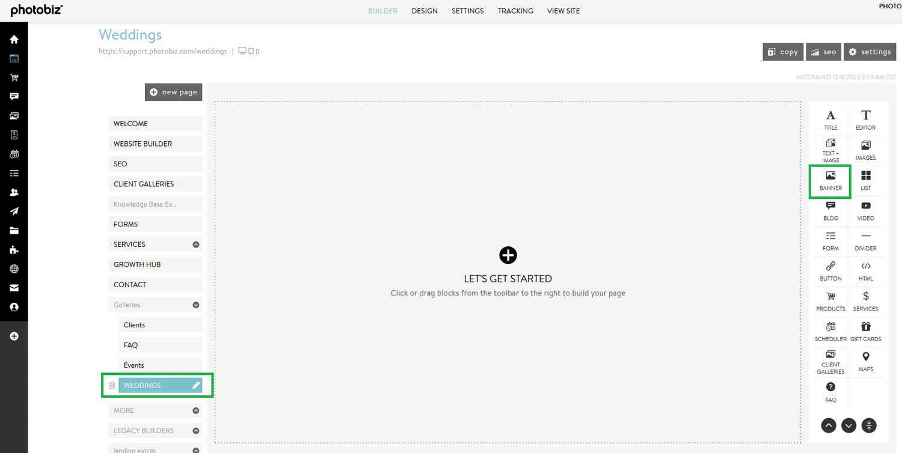Screen dimensions: 902x453
Task: Click the new page button
Action: [173, 91]
